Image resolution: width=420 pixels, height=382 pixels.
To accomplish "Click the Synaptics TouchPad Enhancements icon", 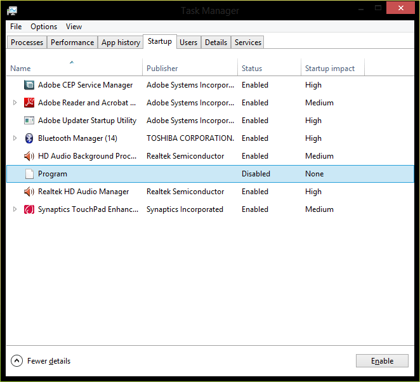I will [x=29, y=209].
